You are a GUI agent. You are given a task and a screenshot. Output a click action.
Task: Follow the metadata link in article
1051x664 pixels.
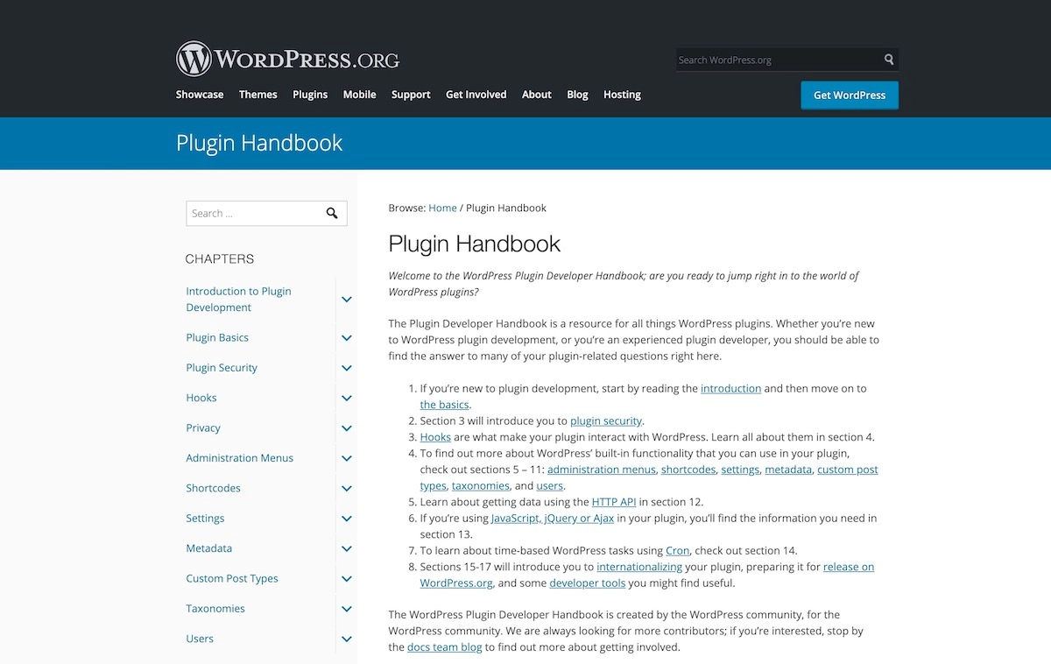(788, 470)
